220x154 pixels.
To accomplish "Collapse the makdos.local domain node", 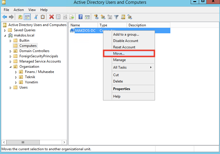I will pyautogui.click(x=5, y=36).
